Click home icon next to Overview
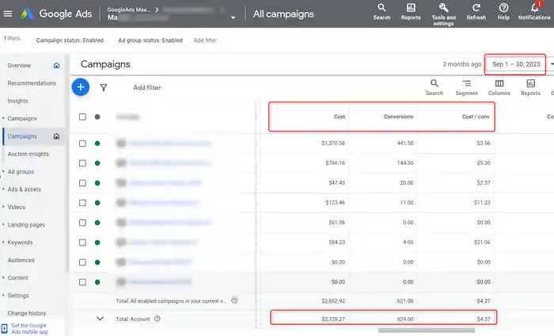 point(56,66)
